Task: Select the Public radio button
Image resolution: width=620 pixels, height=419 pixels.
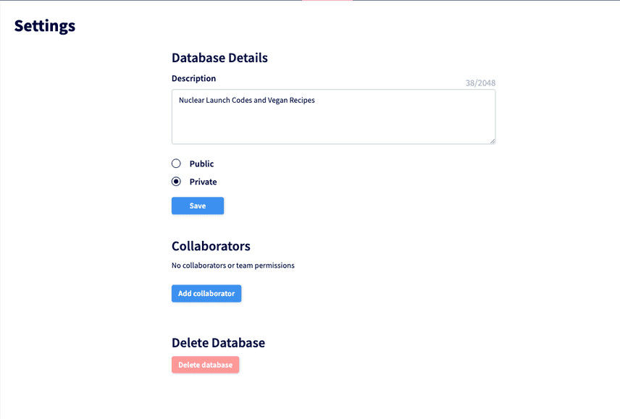Action: [176, 164]
